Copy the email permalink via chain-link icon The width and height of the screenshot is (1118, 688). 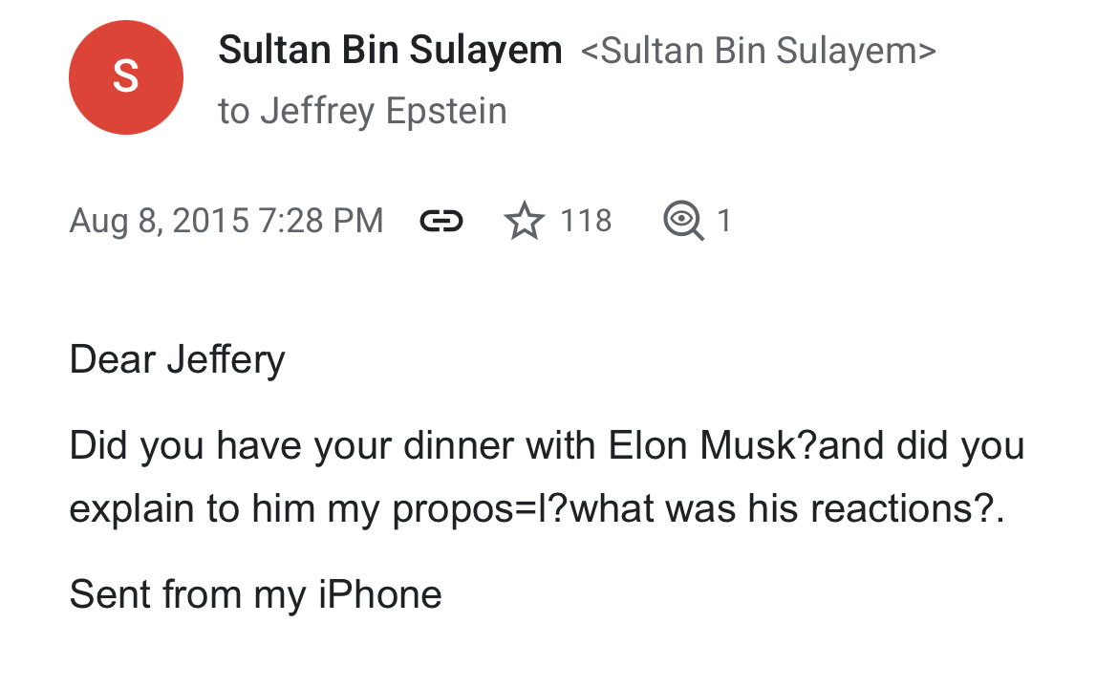441,221
